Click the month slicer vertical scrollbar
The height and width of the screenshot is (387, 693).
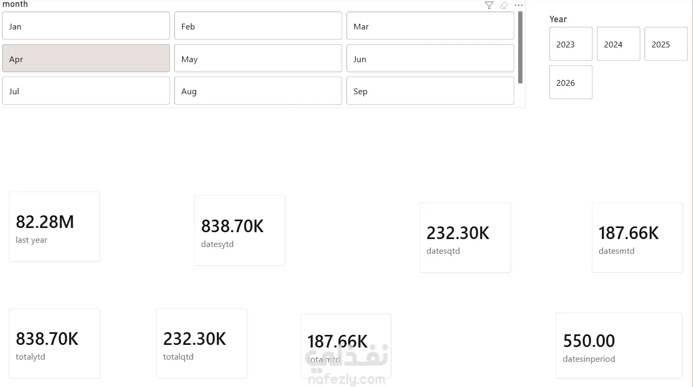coord(520,47)
